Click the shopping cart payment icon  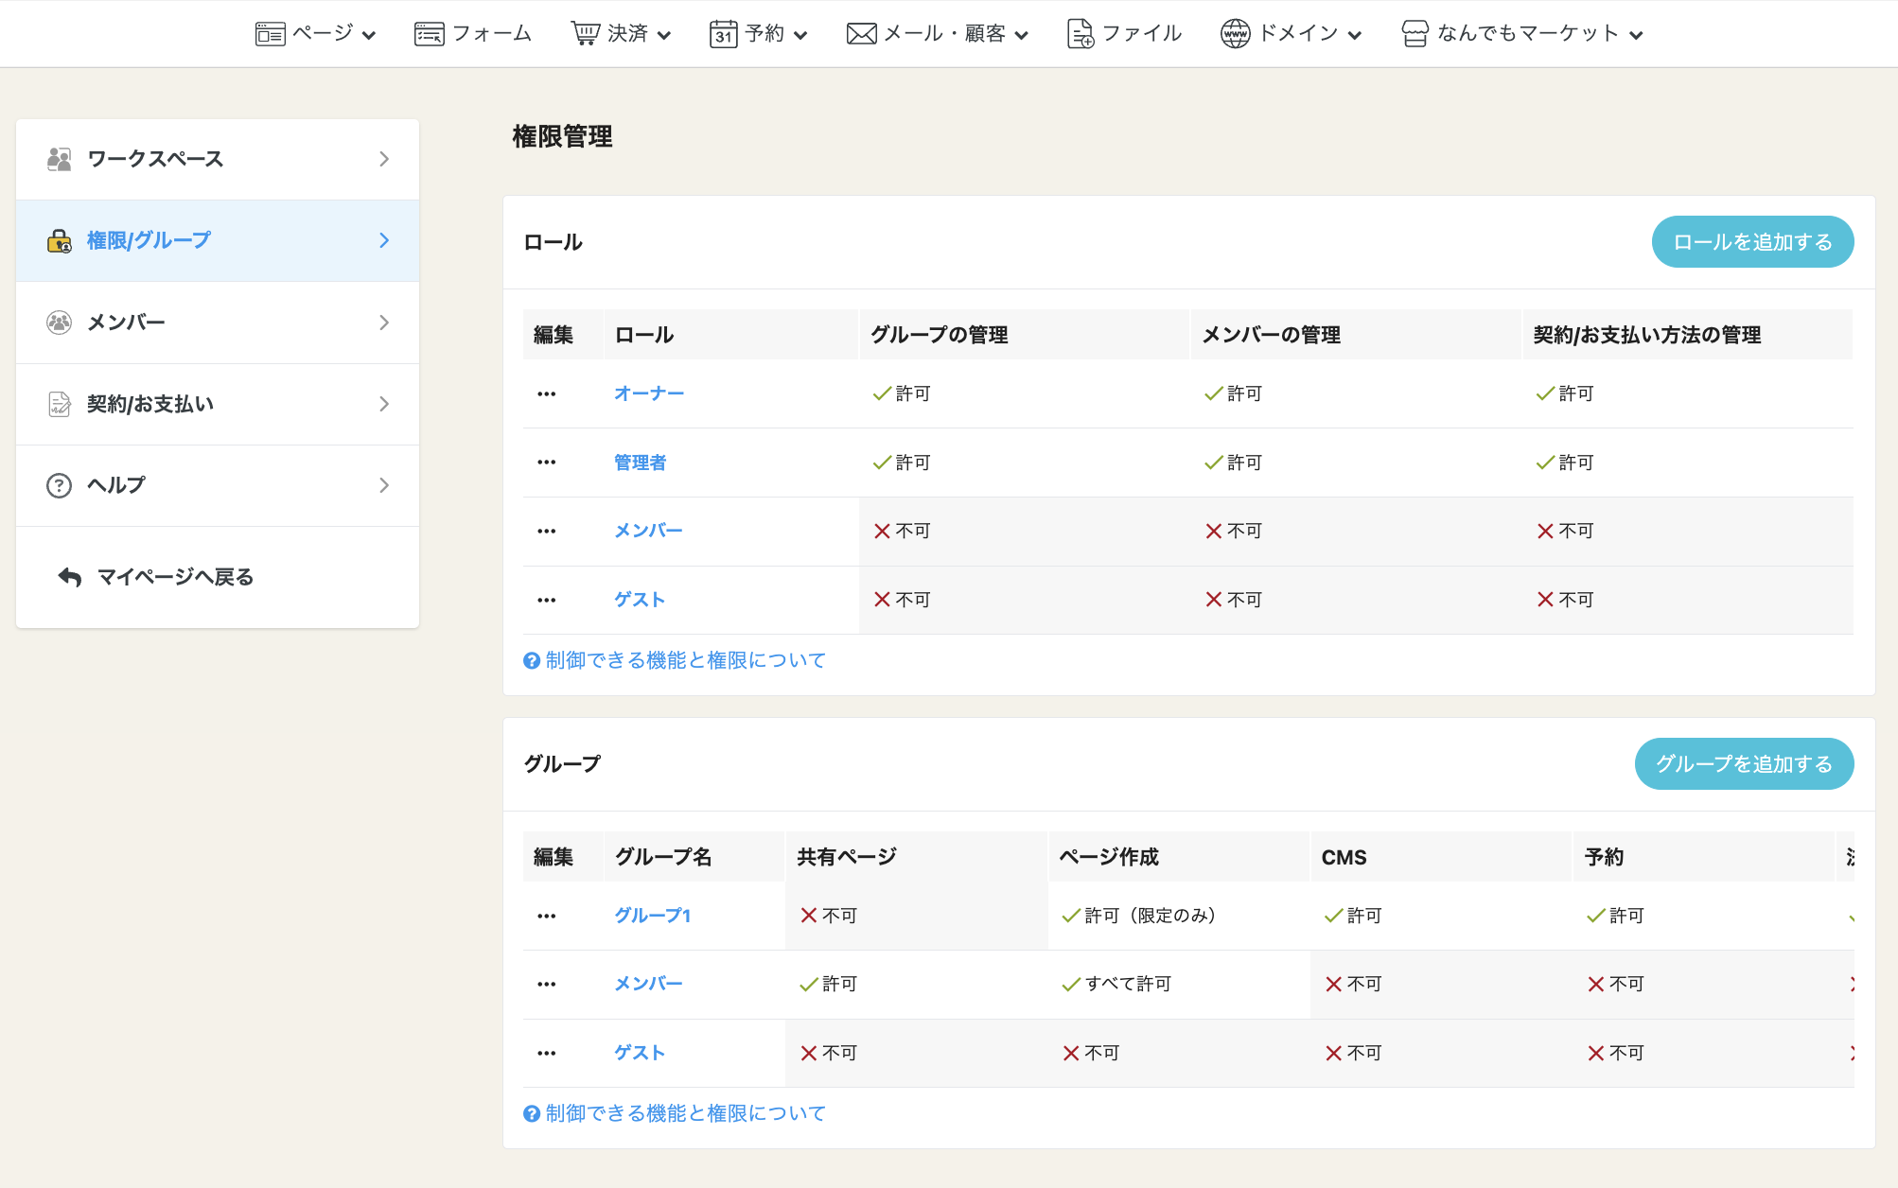(585, 34)
